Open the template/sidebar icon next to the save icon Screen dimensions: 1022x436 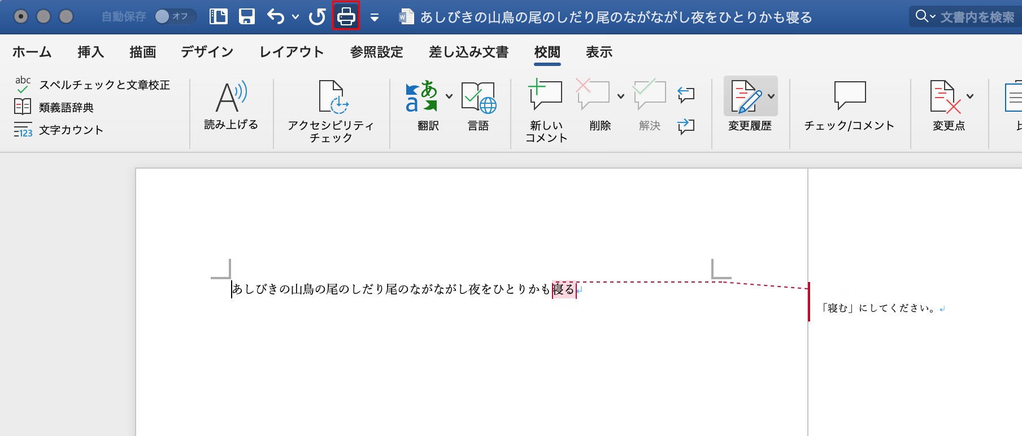click(x=218, y=16)
